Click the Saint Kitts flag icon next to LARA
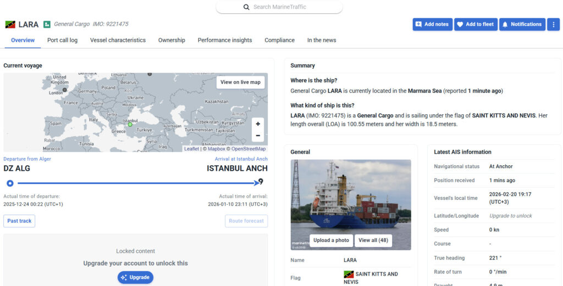The height and width of the screenshot is (286, 563). pos(10,24)
